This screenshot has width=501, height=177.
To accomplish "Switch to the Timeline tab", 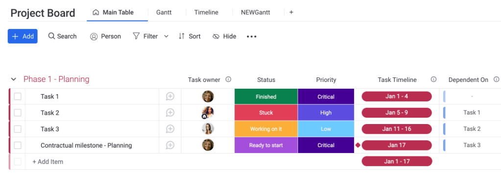I will 206,12.
